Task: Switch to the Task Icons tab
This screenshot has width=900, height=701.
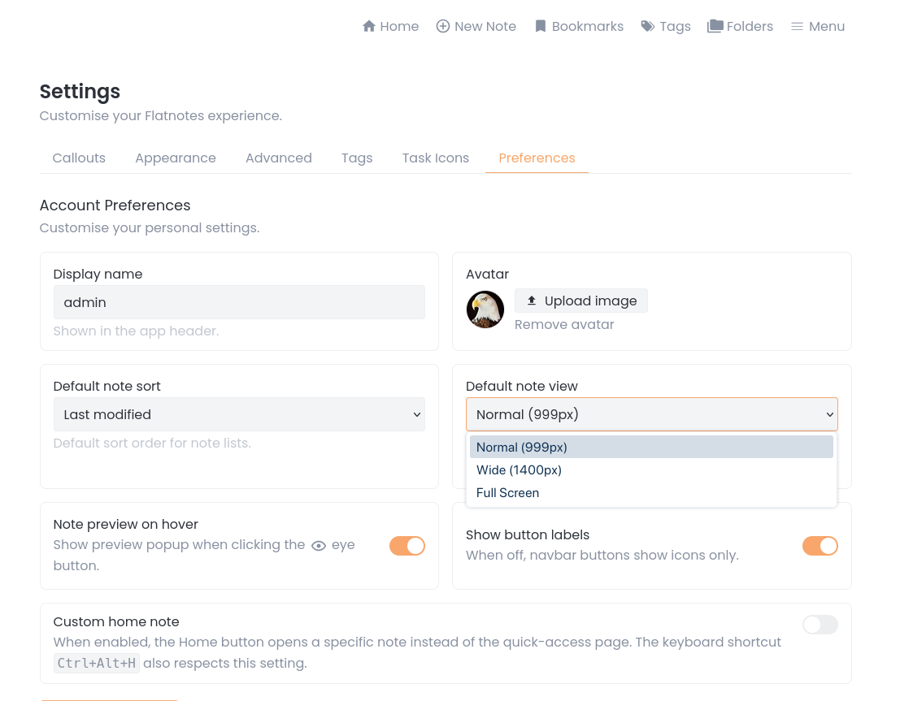Action: 435,158
